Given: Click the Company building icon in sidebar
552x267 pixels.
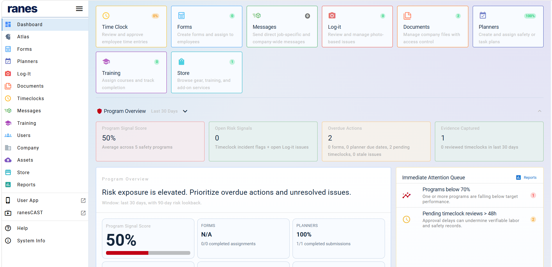Looking at the screenshot, I should click(8, 148).
